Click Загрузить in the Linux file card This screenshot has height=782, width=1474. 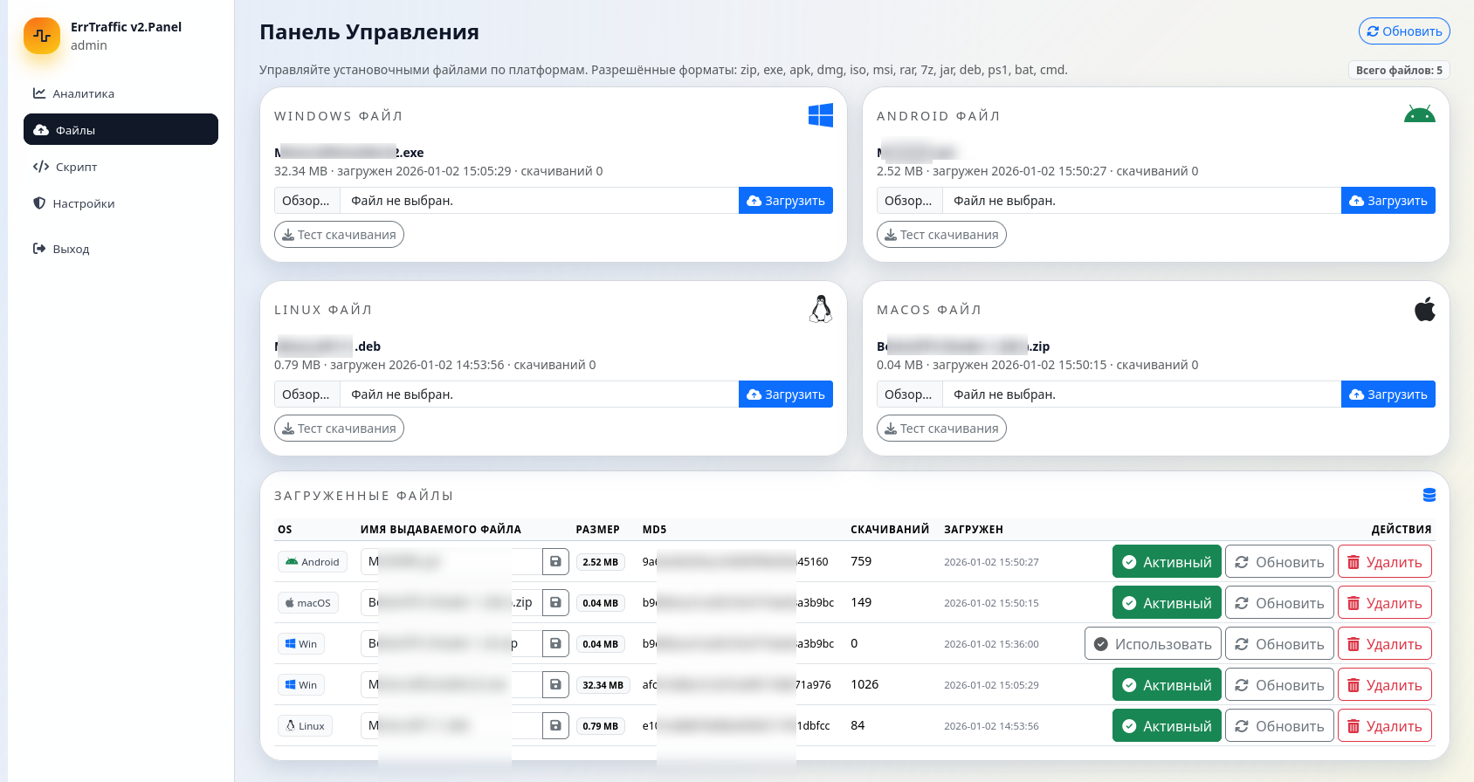(x=786, y=394)
